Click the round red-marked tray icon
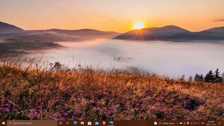This screenshot has width=224, height=126. coord(198,123)
